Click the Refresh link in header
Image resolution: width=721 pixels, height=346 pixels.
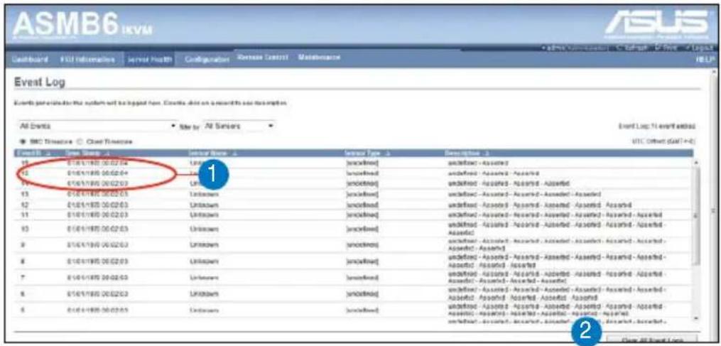coord(630,48)
